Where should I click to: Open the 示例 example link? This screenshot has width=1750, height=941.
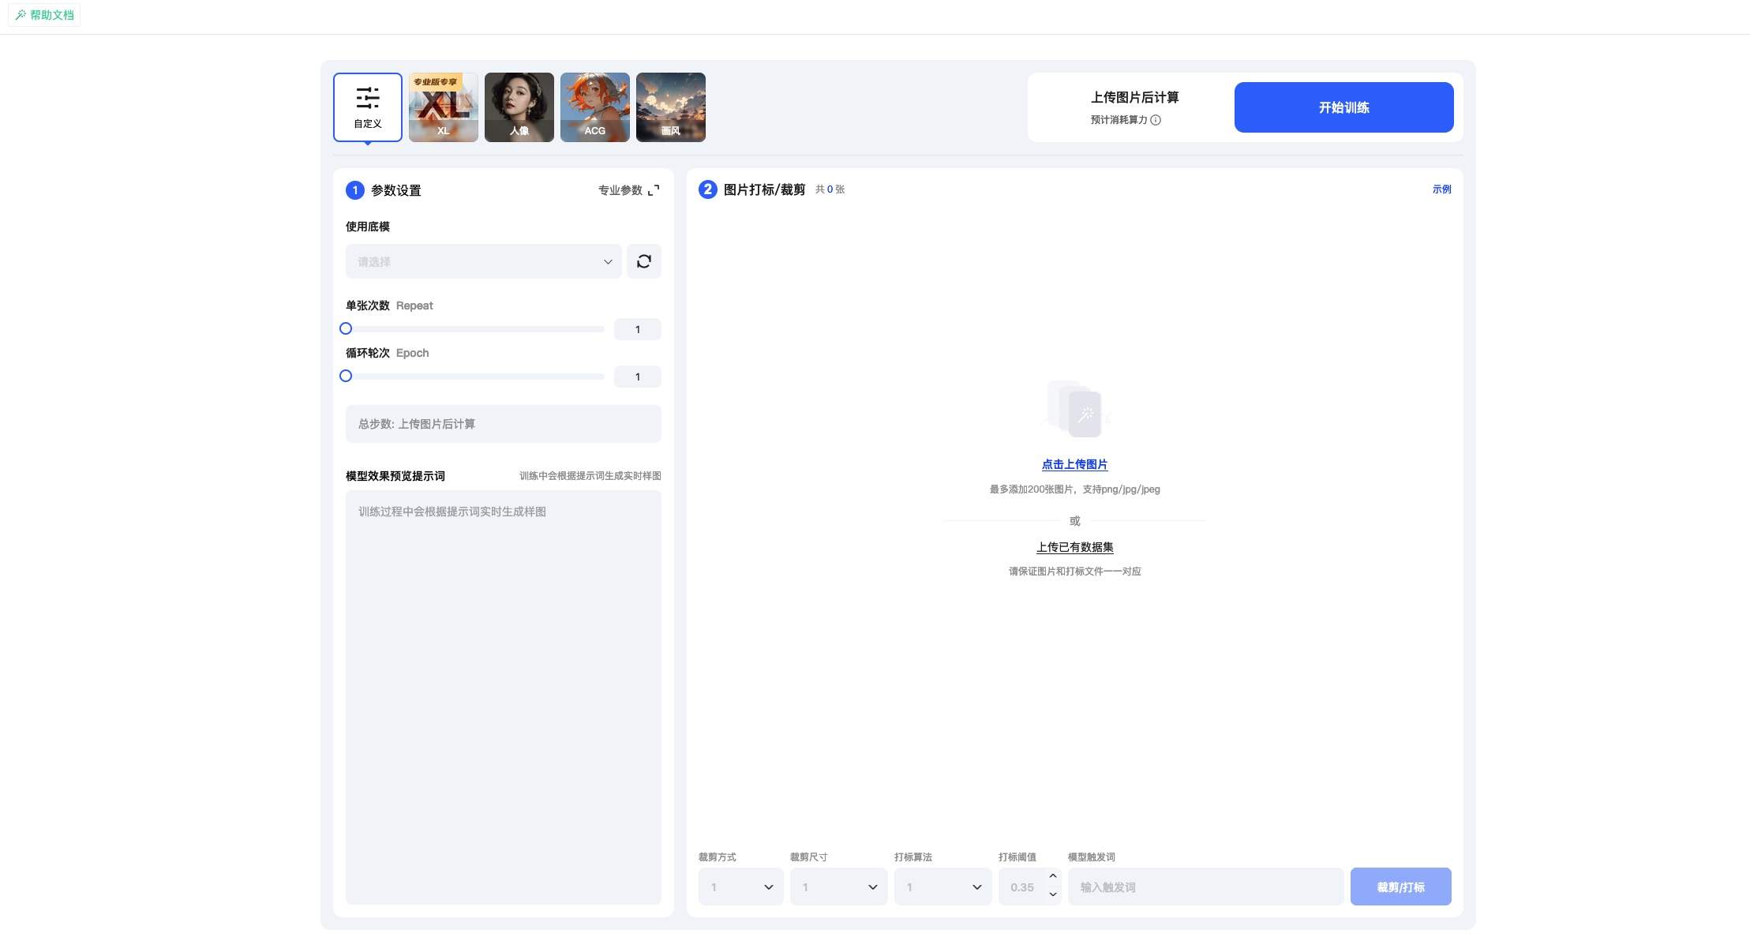tap(1441, 189)
